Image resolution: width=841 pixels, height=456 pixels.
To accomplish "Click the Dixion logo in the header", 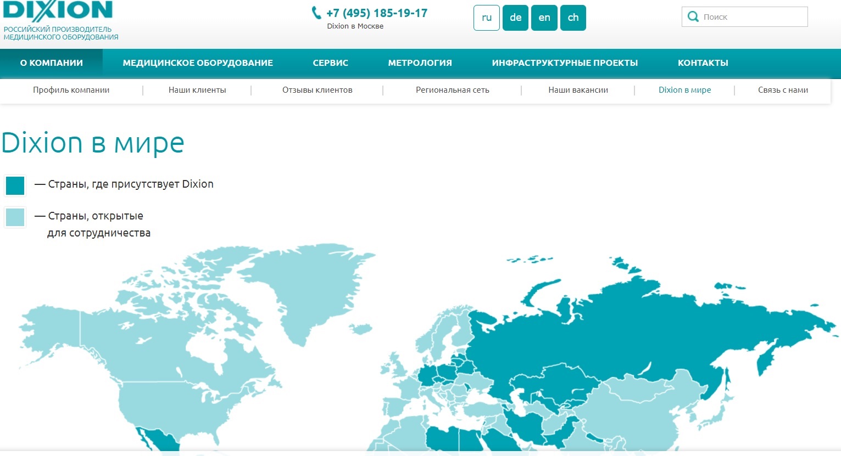I will tap(58, 11).
